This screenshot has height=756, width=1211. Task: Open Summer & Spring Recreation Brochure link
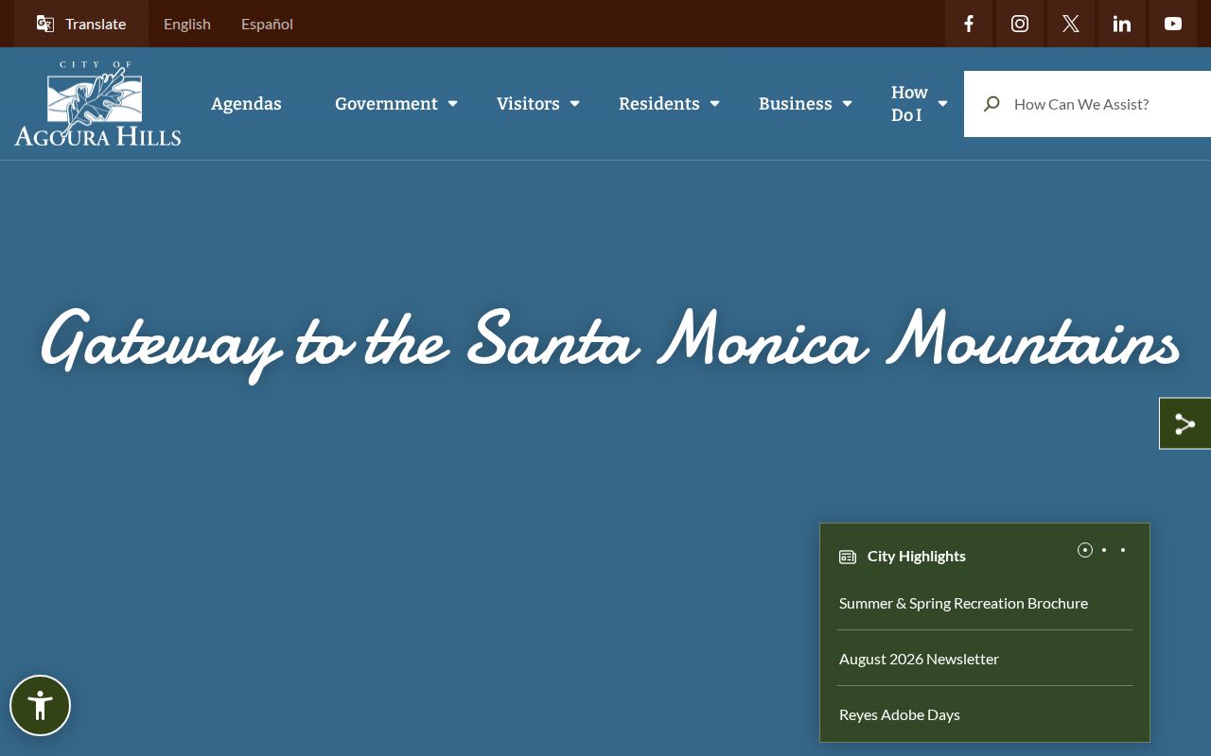963,603
